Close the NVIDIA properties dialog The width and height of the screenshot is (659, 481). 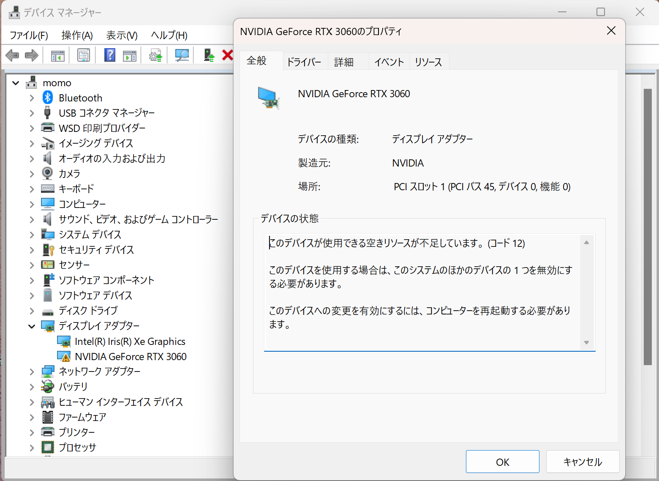611,31
